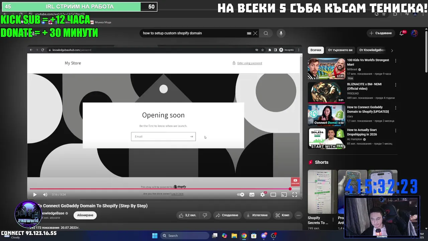Open YouTube notifications bell

(x=402, y=33)
